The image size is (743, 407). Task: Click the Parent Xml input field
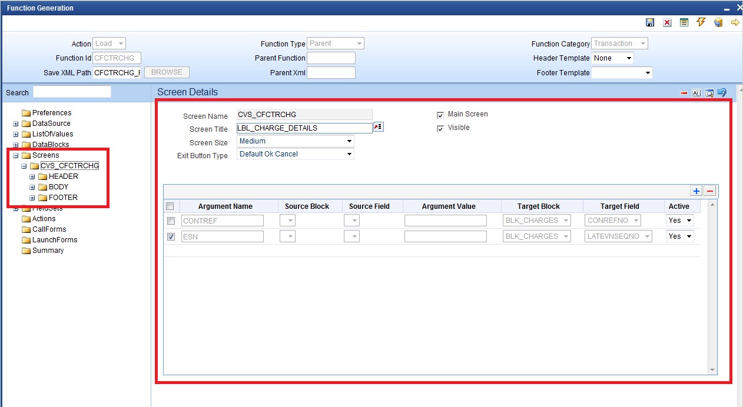331,73
